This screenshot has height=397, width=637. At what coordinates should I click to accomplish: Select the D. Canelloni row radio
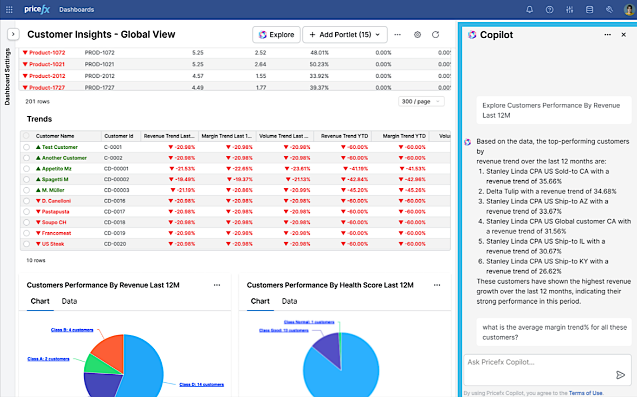click(x=27, y=201)
